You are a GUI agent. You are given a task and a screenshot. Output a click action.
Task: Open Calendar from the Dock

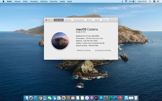click(73, 98)
